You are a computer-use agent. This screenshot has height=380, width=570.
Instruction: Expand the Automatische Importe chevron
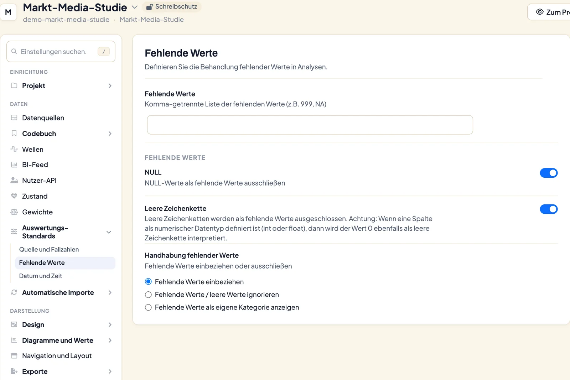coord(110,292)
